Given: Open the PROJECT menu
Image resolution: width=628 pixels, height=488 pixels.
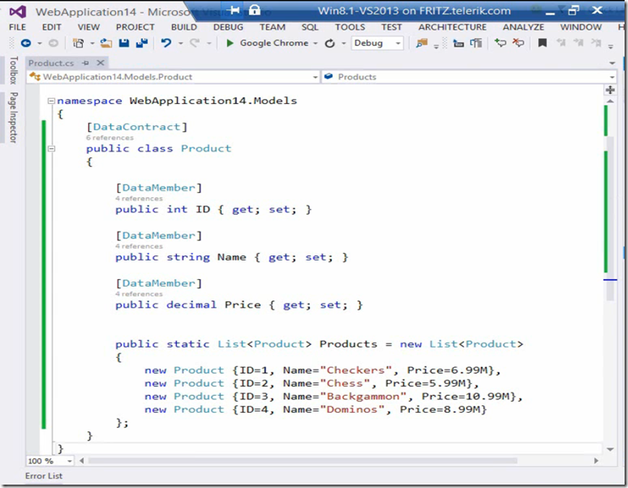Looking at the screenshot, I should tap(135, 27).
